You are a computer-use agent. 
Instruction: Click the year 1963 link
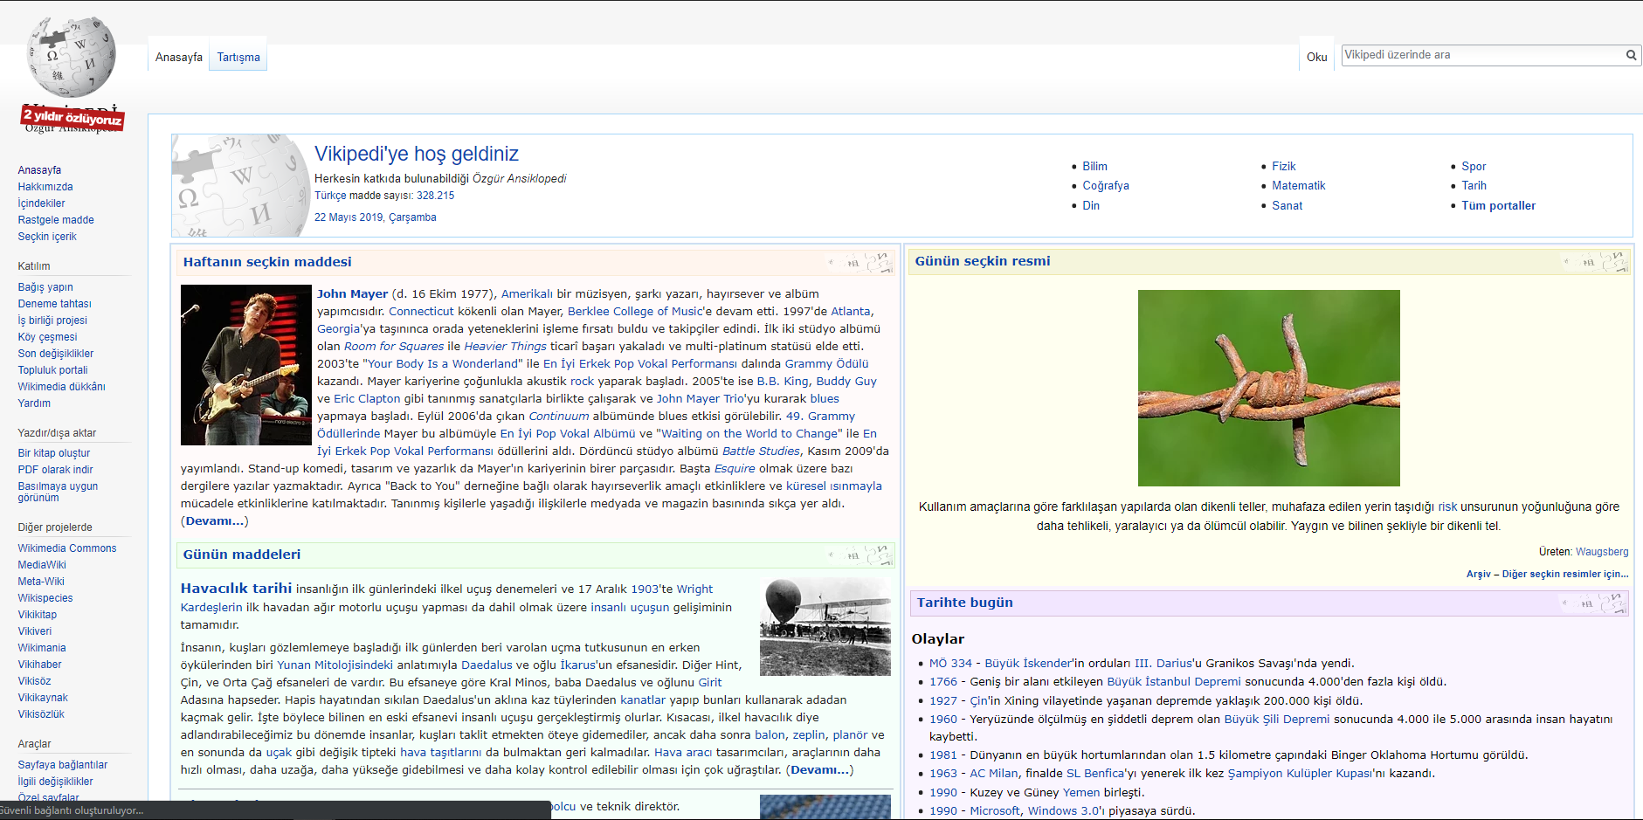[943, 774]
